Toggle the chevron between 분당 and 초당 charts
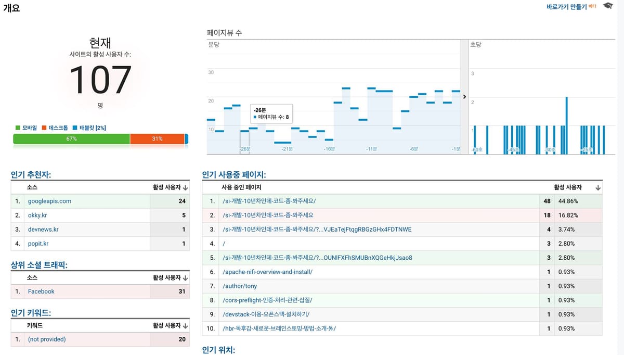The width and height of the screenshot is (624, 355). (x=465, y=97)
